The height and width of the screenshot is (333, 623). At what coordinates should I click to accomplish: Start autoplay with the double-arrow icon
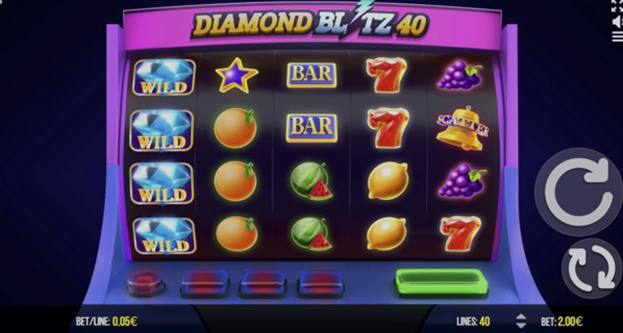click(x=592, y=268)
